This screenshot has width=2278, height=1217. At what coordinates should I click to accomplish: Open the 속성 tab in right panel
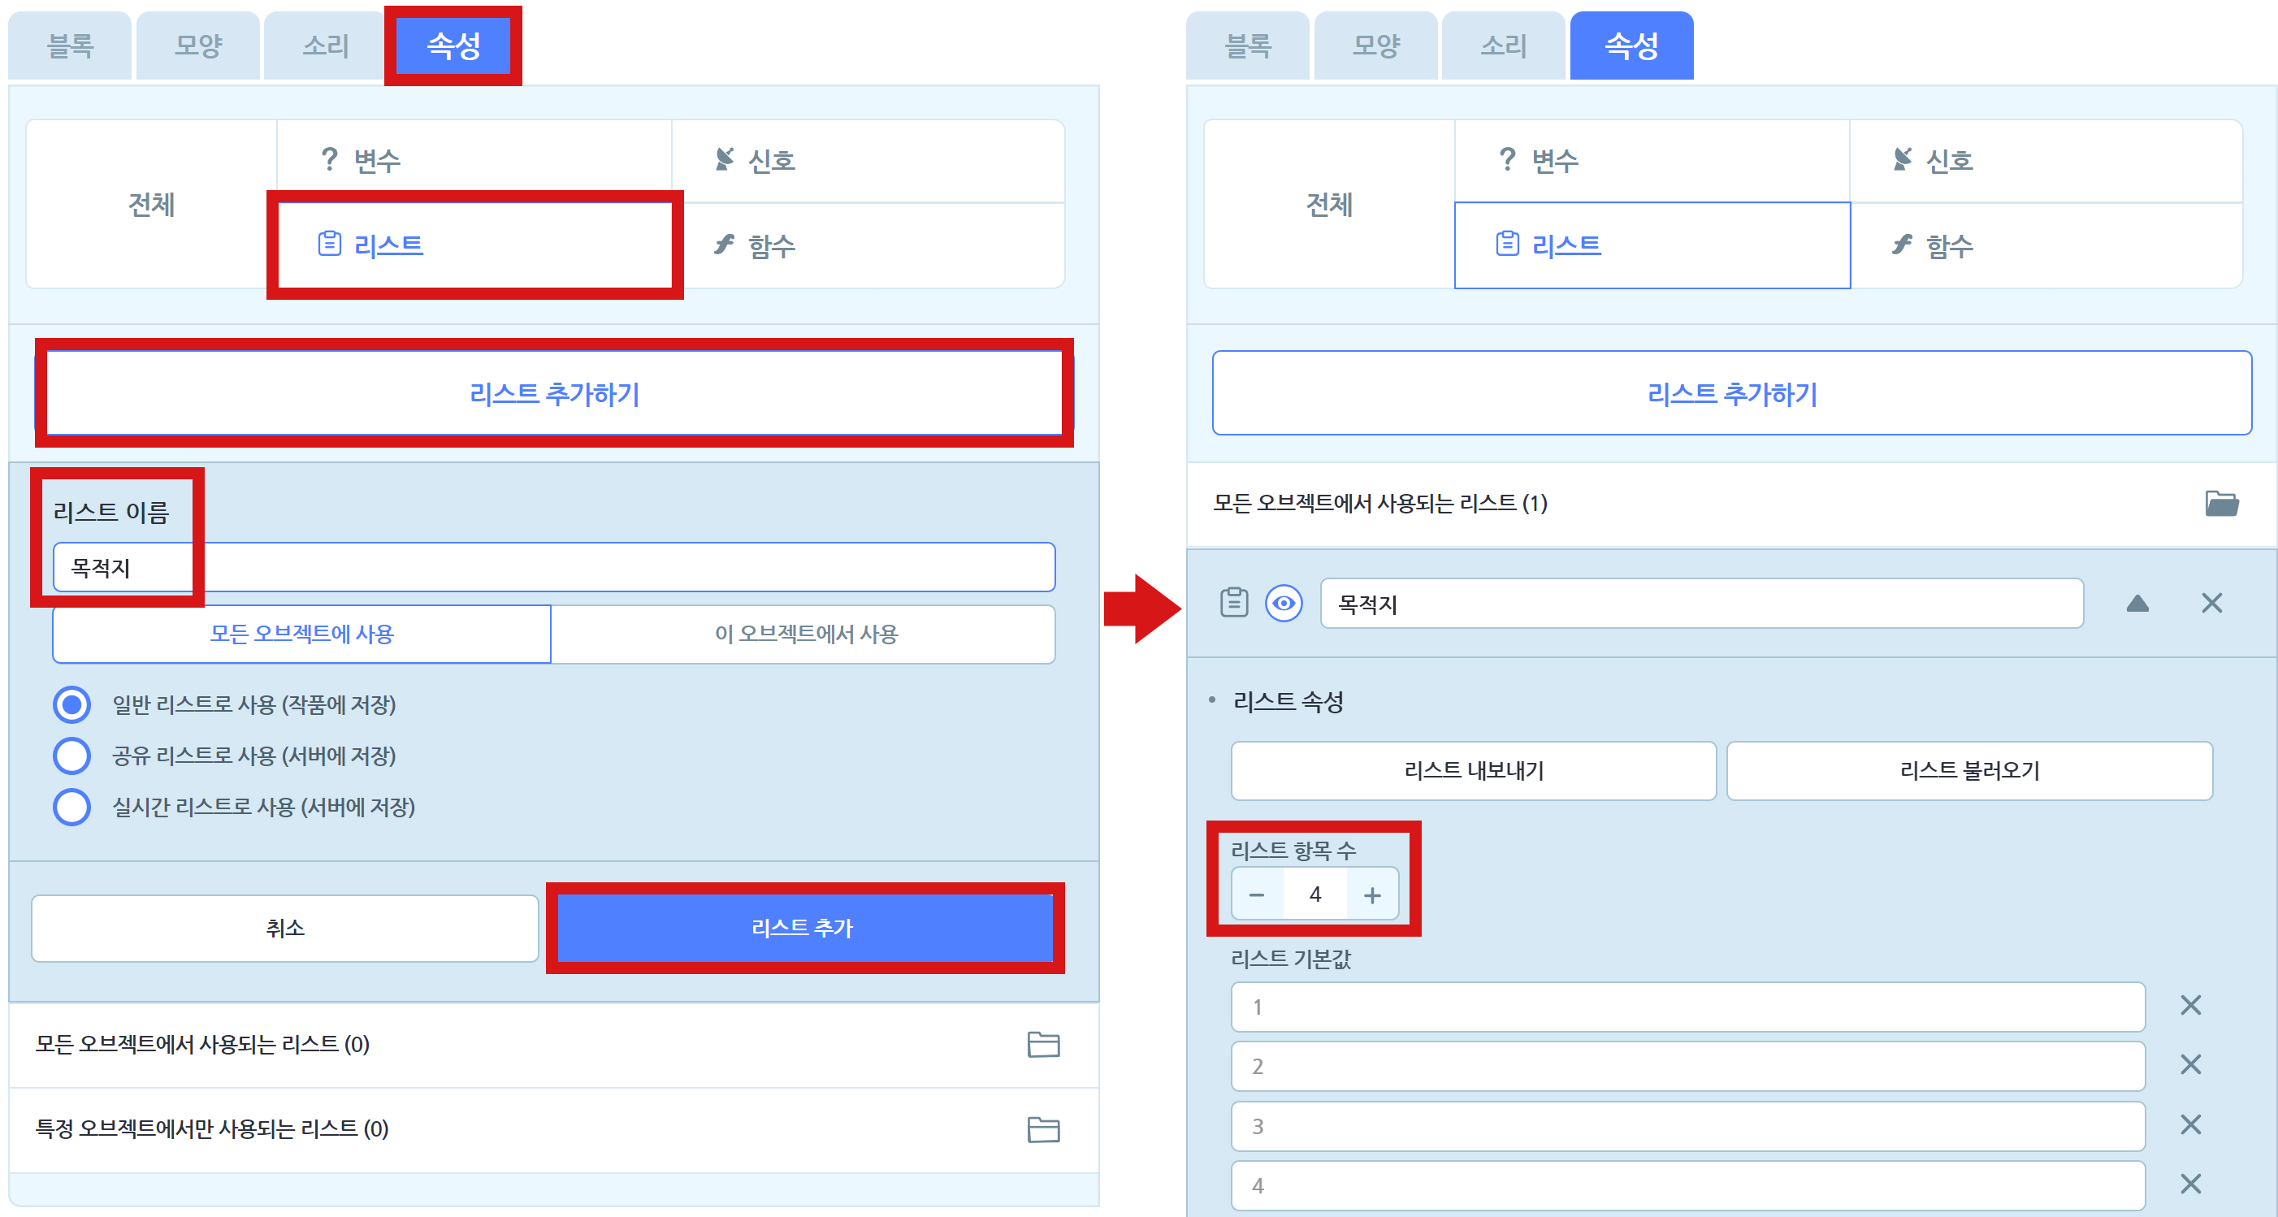[x=1631, y=45]
